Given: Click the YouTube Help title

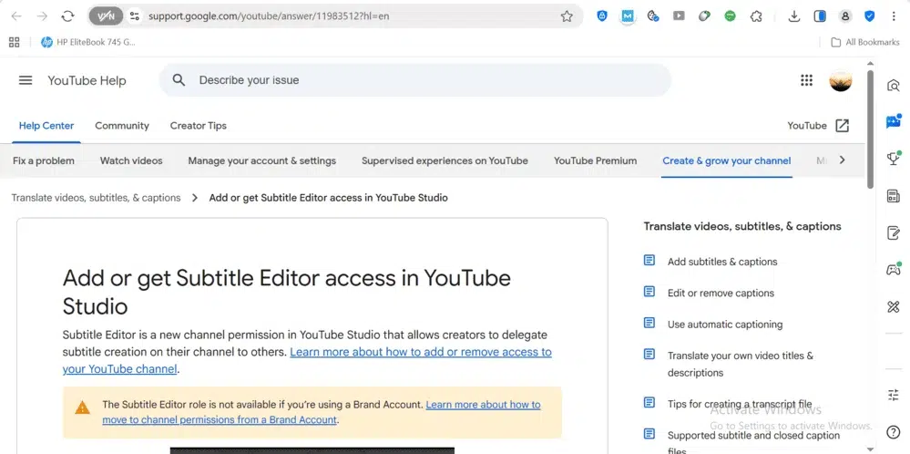Looking at the screenshot, I should (x=87, y=81).
